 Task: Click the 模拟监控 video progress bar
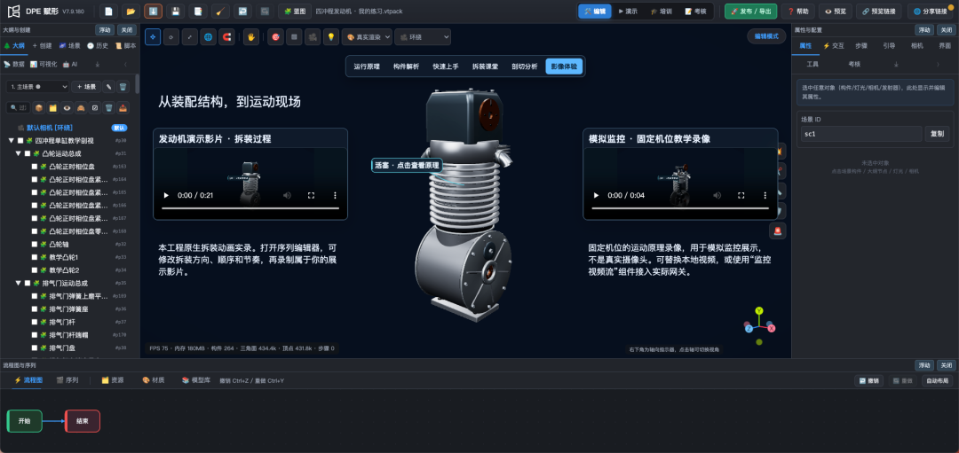pyautogui.click(x=680, y=209)
